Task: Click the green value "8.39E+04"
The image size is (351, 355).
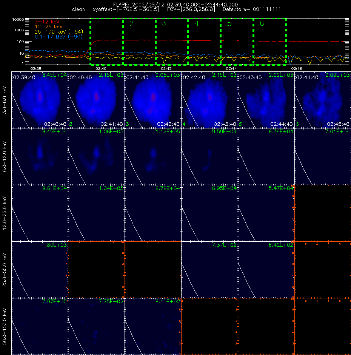Action: point(281,131)
